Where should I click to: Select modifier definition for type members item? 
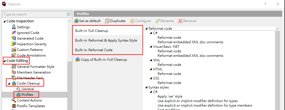click(x=205, y=105)
